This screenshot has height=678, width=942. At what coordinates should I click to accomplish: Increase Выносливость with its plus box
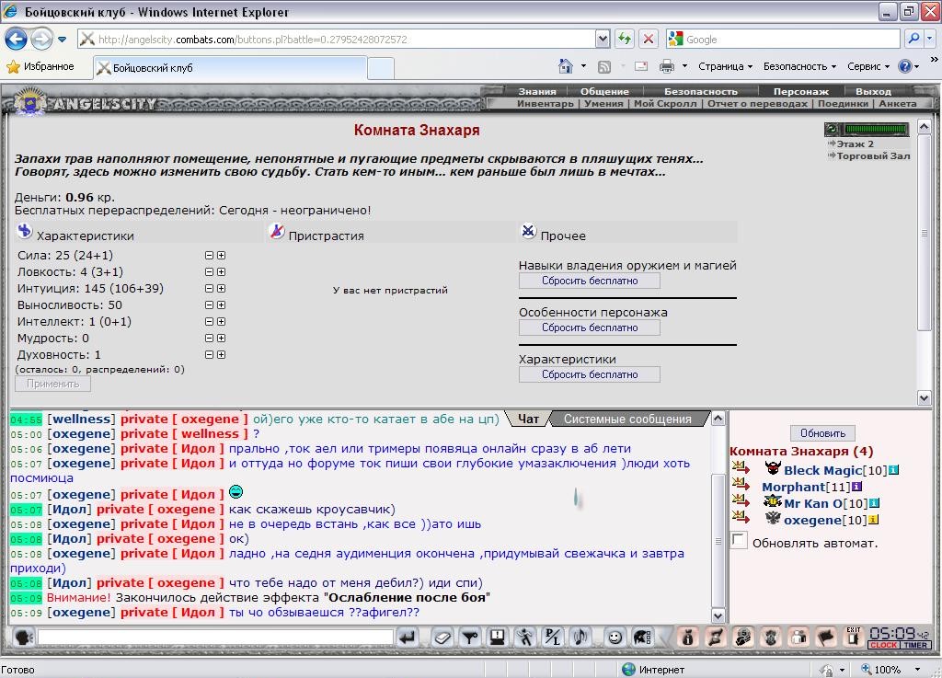click(221, 305)
